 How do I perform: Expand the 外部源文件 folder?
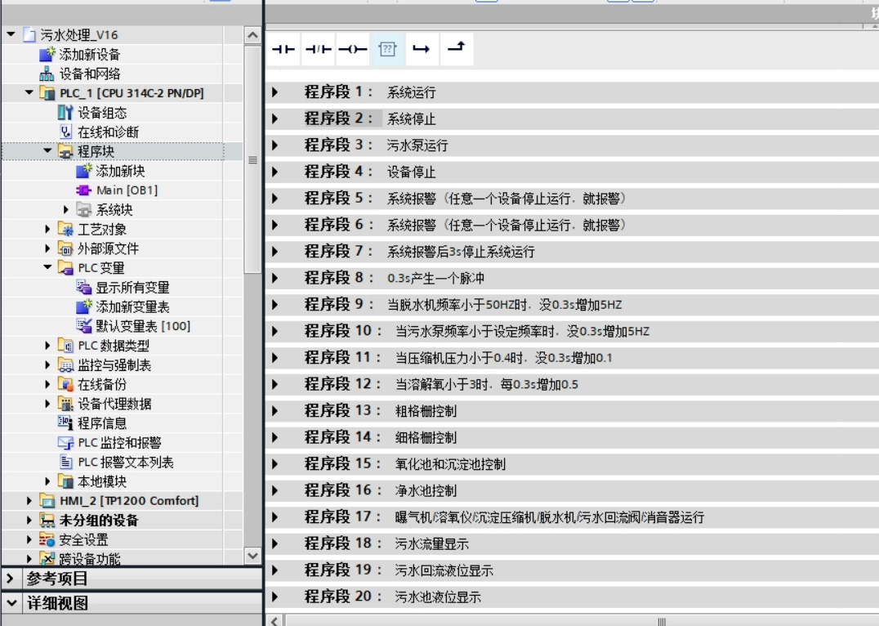tap(47, 248)
